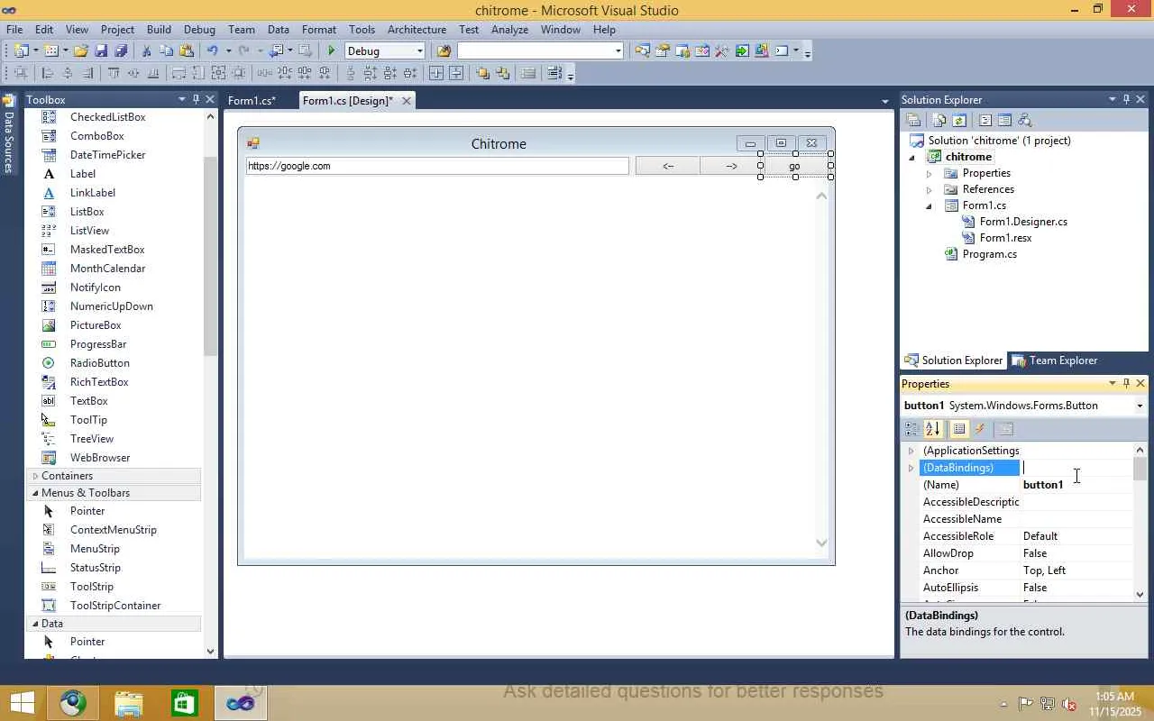Open the File menu
Viewport: 1154px width, 721px height.
(x=14, y=30)
